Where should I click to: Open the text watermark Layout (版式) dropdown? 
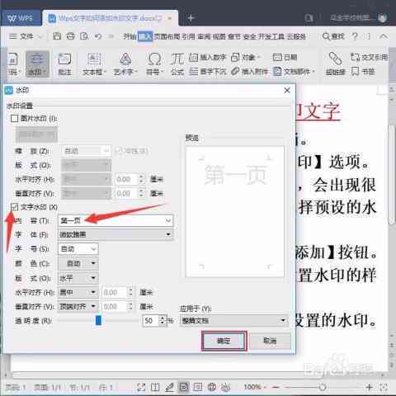point(78,278)
